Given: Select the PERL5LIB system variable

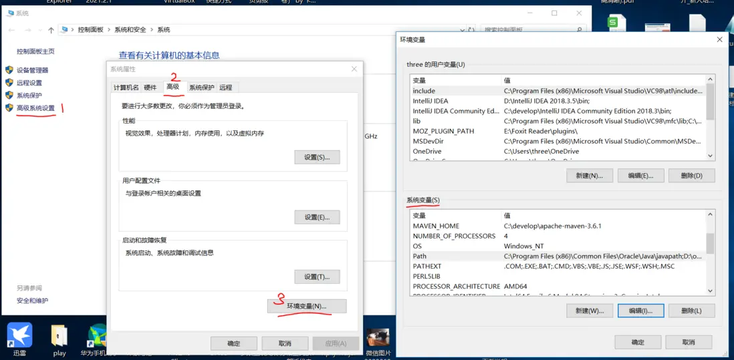Looking at the screenshot, I should point(558,277).
